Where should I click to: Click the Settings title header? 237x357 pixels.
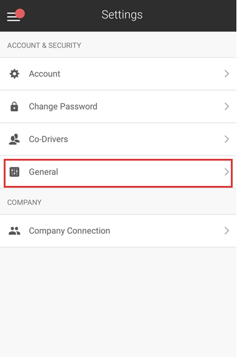coord(122,15)
